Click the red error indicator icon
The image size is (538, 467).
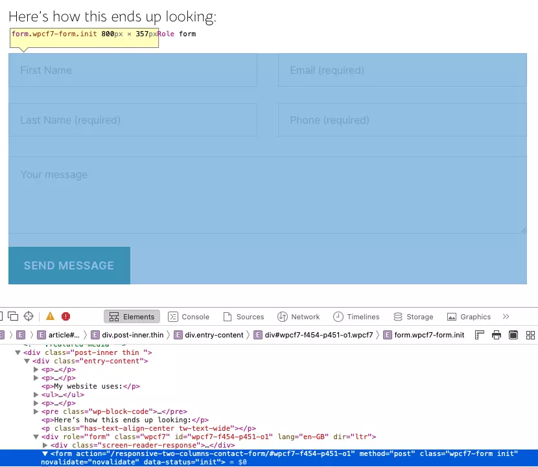66,317
